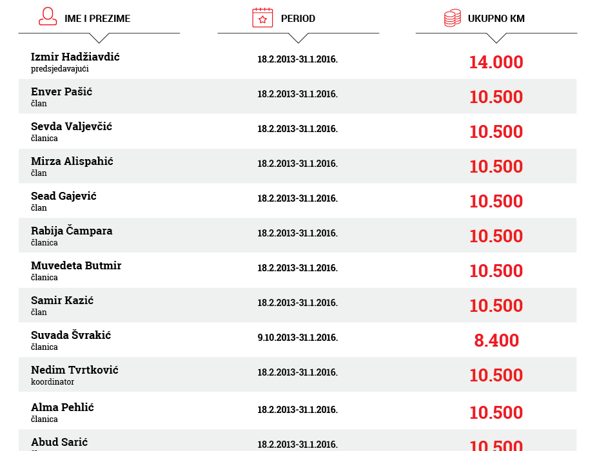597x451 pixels.
Task: Choose the Rabija Čampara name
Action: (72, 231)
